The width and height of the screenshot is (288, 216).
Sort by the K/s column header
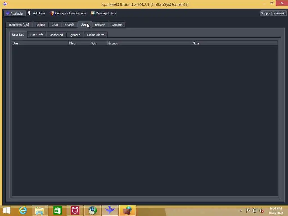[x=99, y=43]
